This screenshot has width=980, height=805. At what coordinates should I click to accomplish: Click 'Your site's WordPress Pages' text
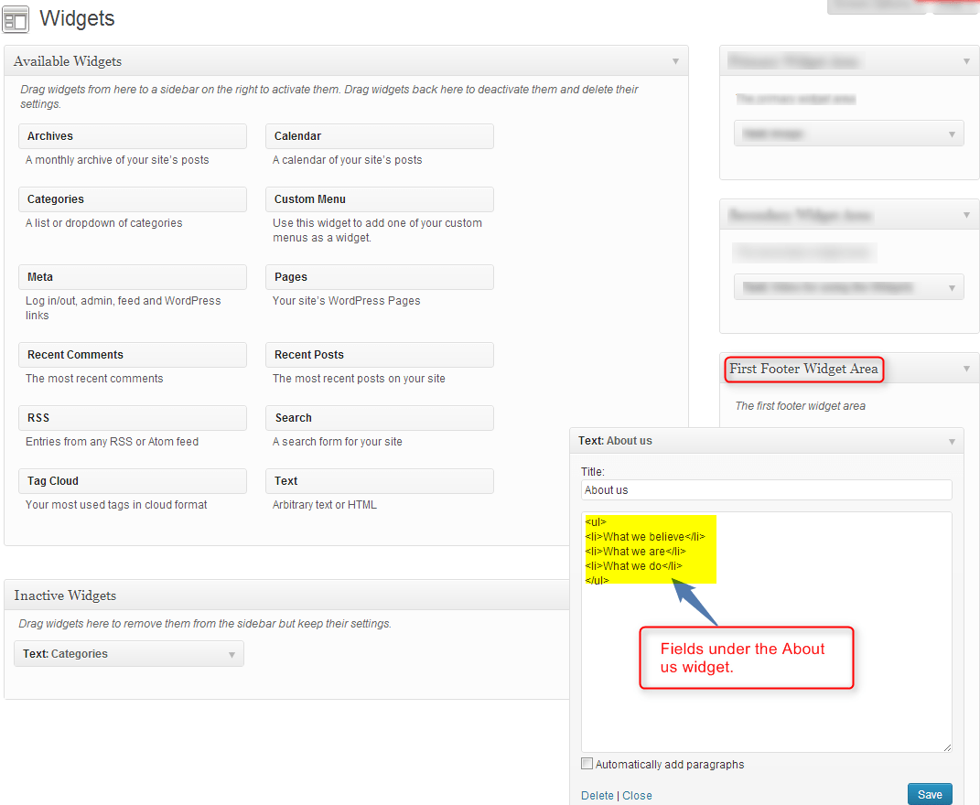click(x=346, y=301)
